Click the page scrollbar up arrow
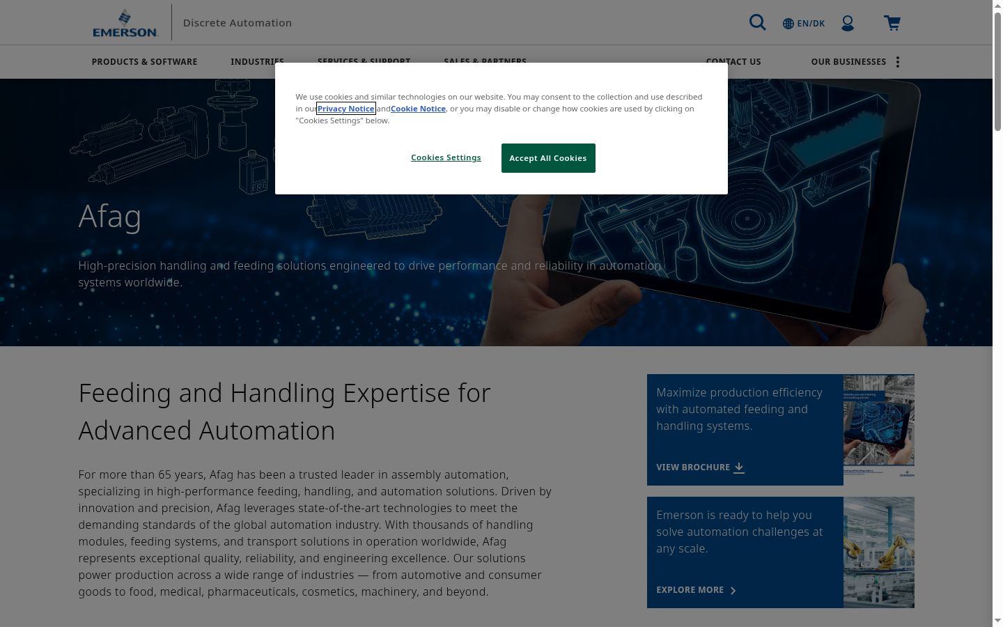 997,6
